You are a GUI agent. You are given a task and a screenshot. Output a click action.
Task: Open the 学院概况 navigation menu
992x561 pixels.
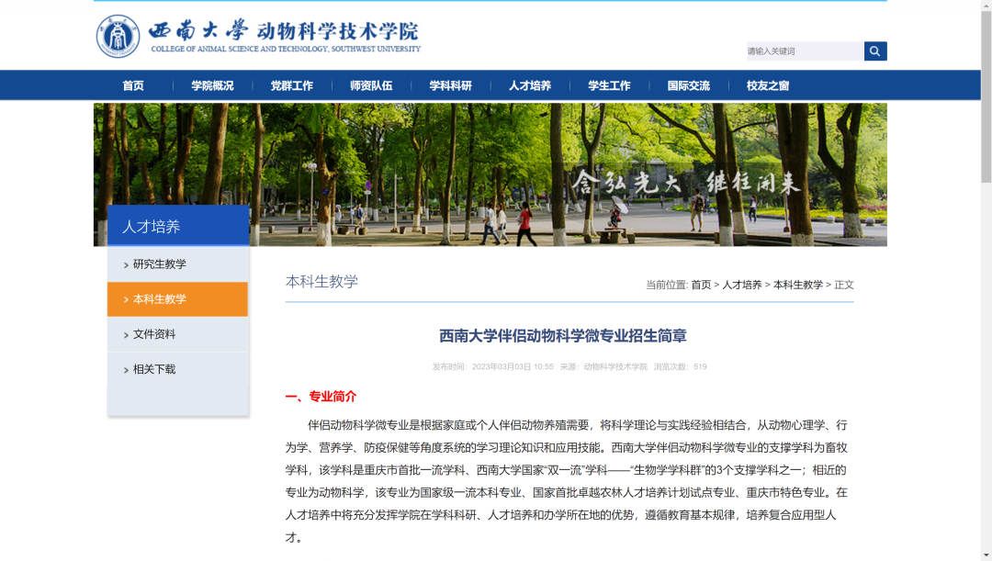click(x=212, y=85)
